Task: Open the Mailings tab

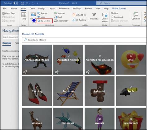Action: point(77,8)
